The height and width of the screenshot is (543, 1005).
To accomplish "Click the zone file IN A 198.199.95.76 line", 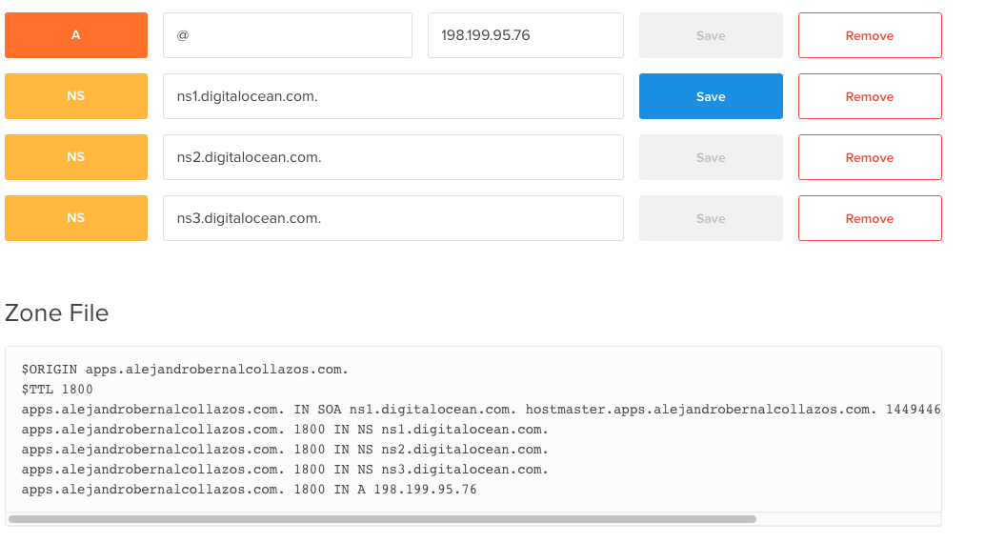I will pos(250,489).
